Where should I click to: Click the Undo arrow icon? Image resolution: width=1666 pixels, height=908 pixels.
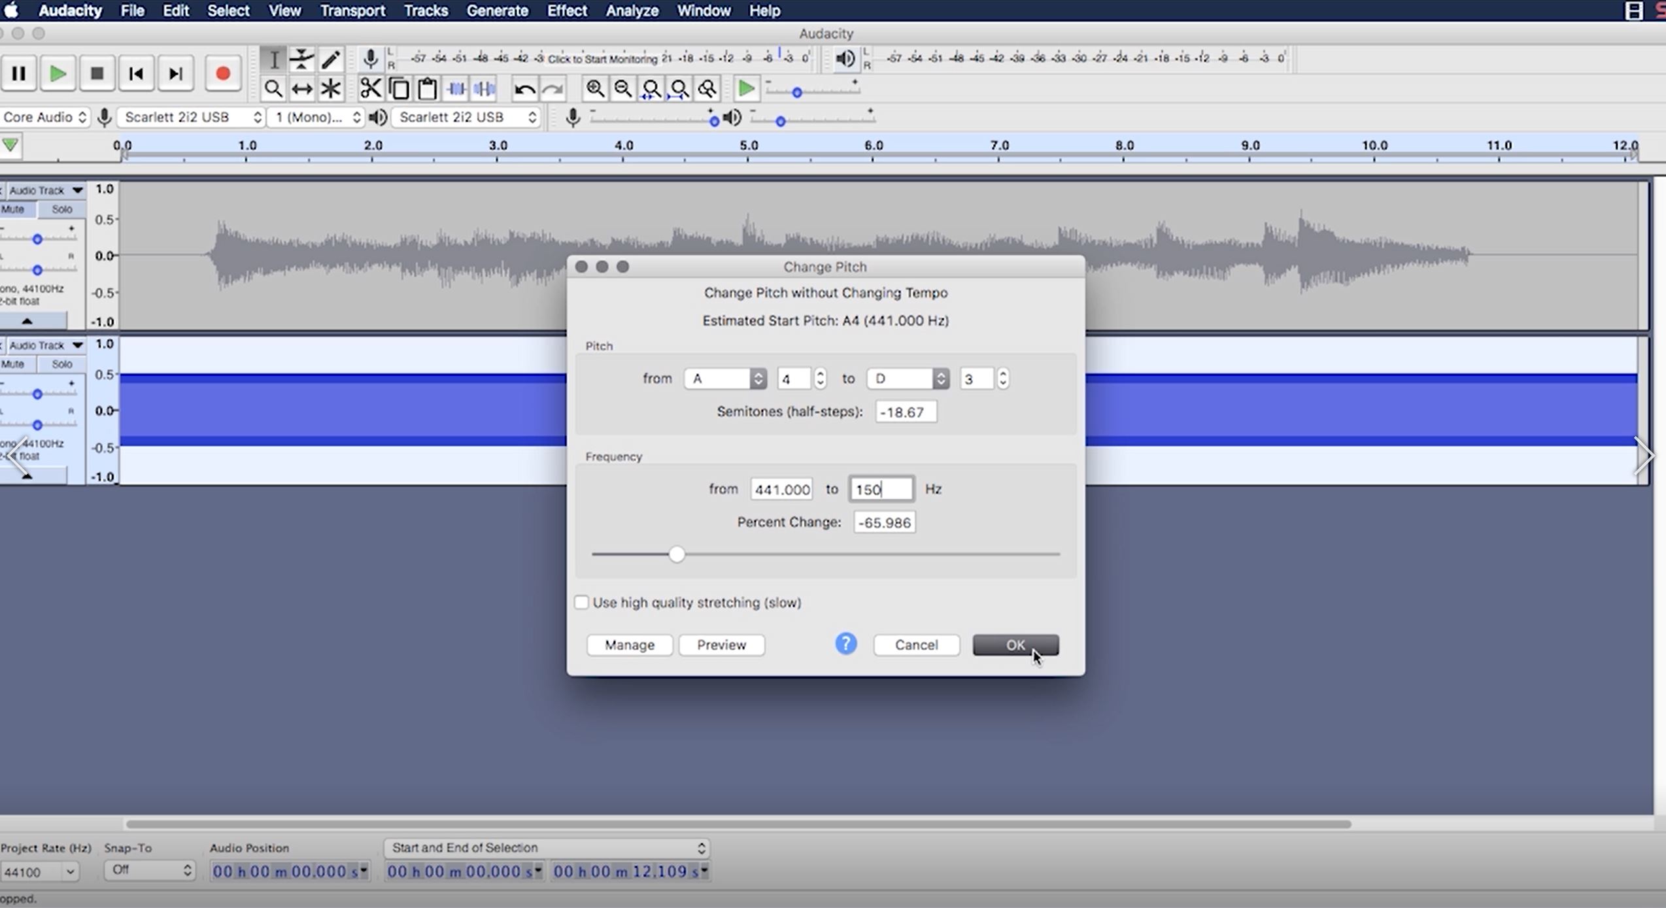524,88
